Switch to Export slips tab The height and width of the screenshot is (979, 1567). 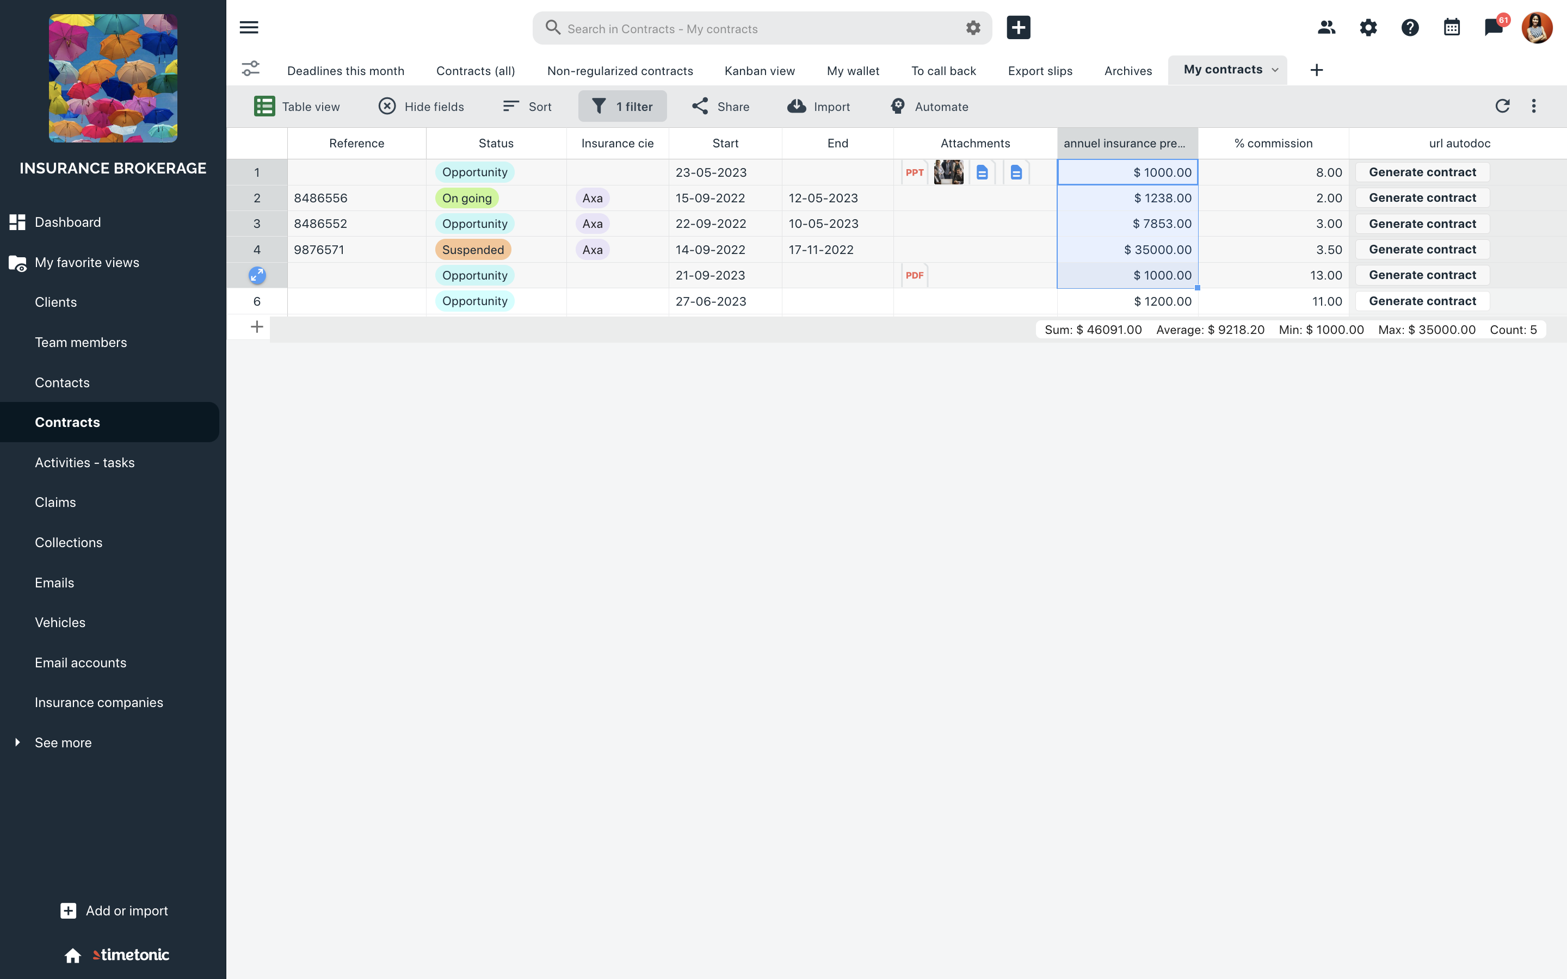1040,71
